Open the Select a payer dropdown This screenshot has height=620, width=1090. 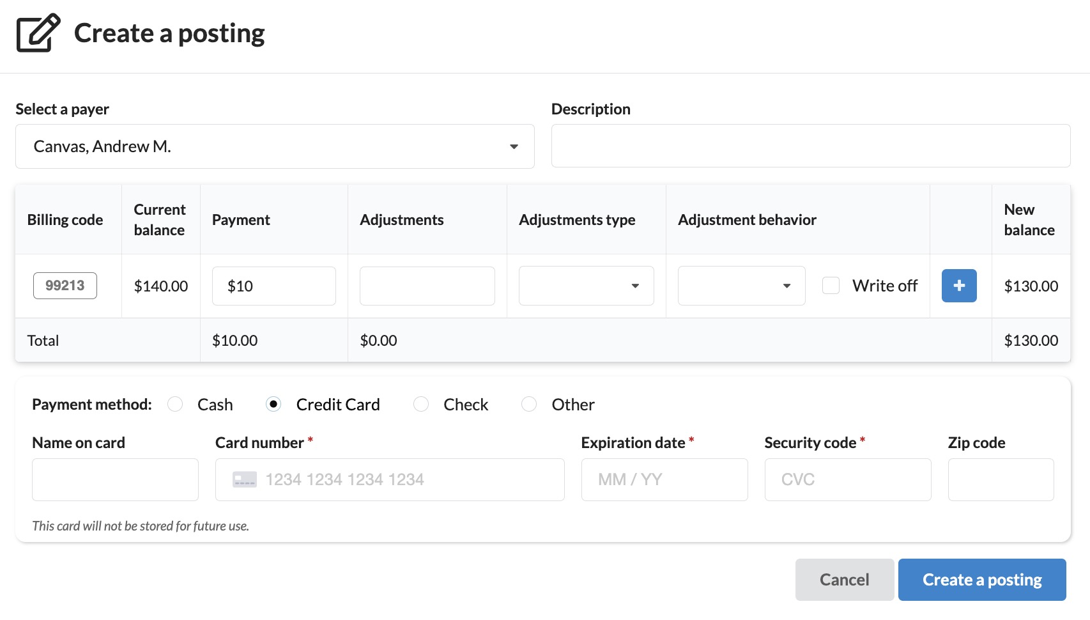[x=275, y=146]
